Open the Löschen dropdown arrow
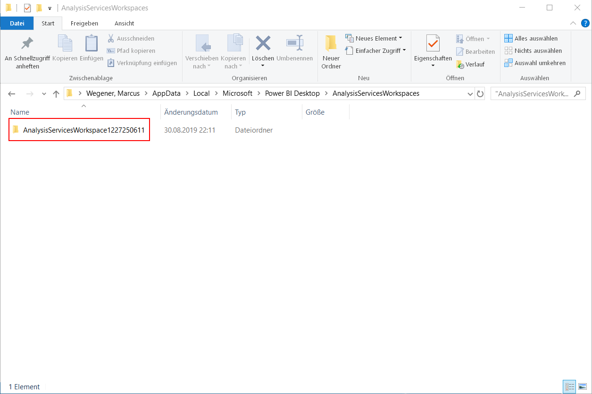Viewport: 592px width, 394px height. pyautogui.click(x=263, y=66)
